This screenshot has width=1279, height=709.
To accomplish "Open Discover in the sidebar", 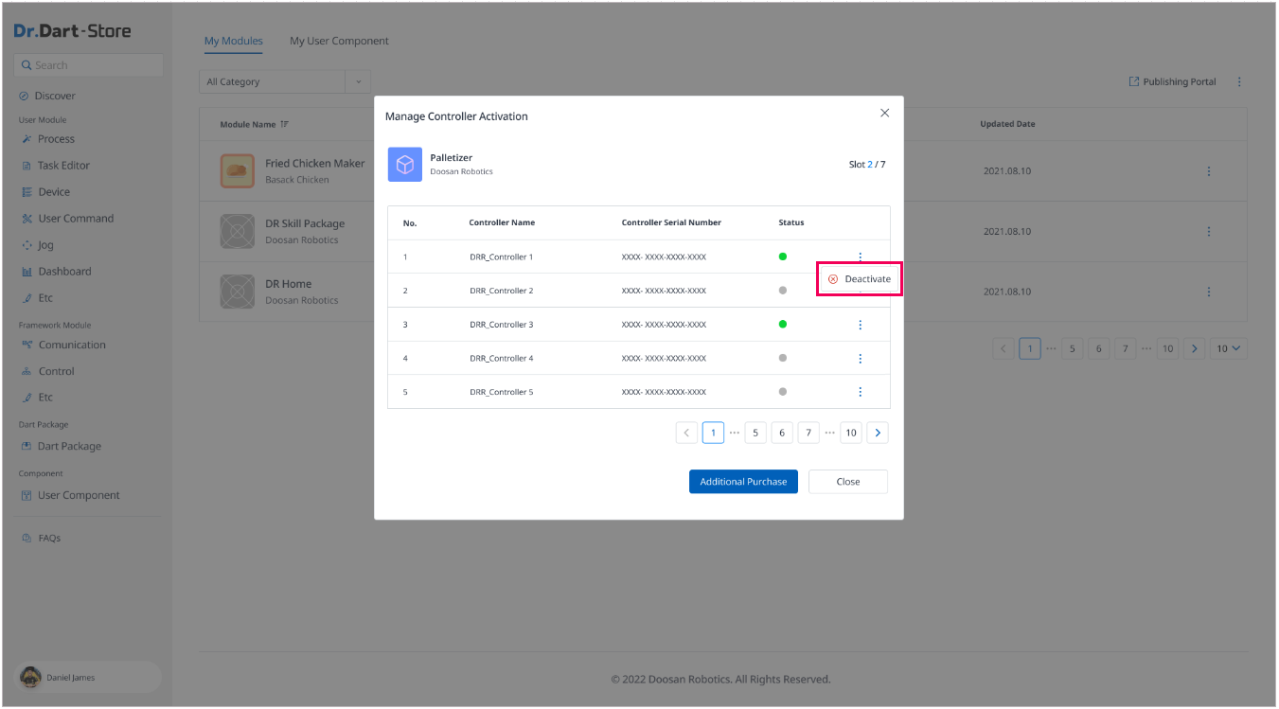I will click(x=55, y=96).
